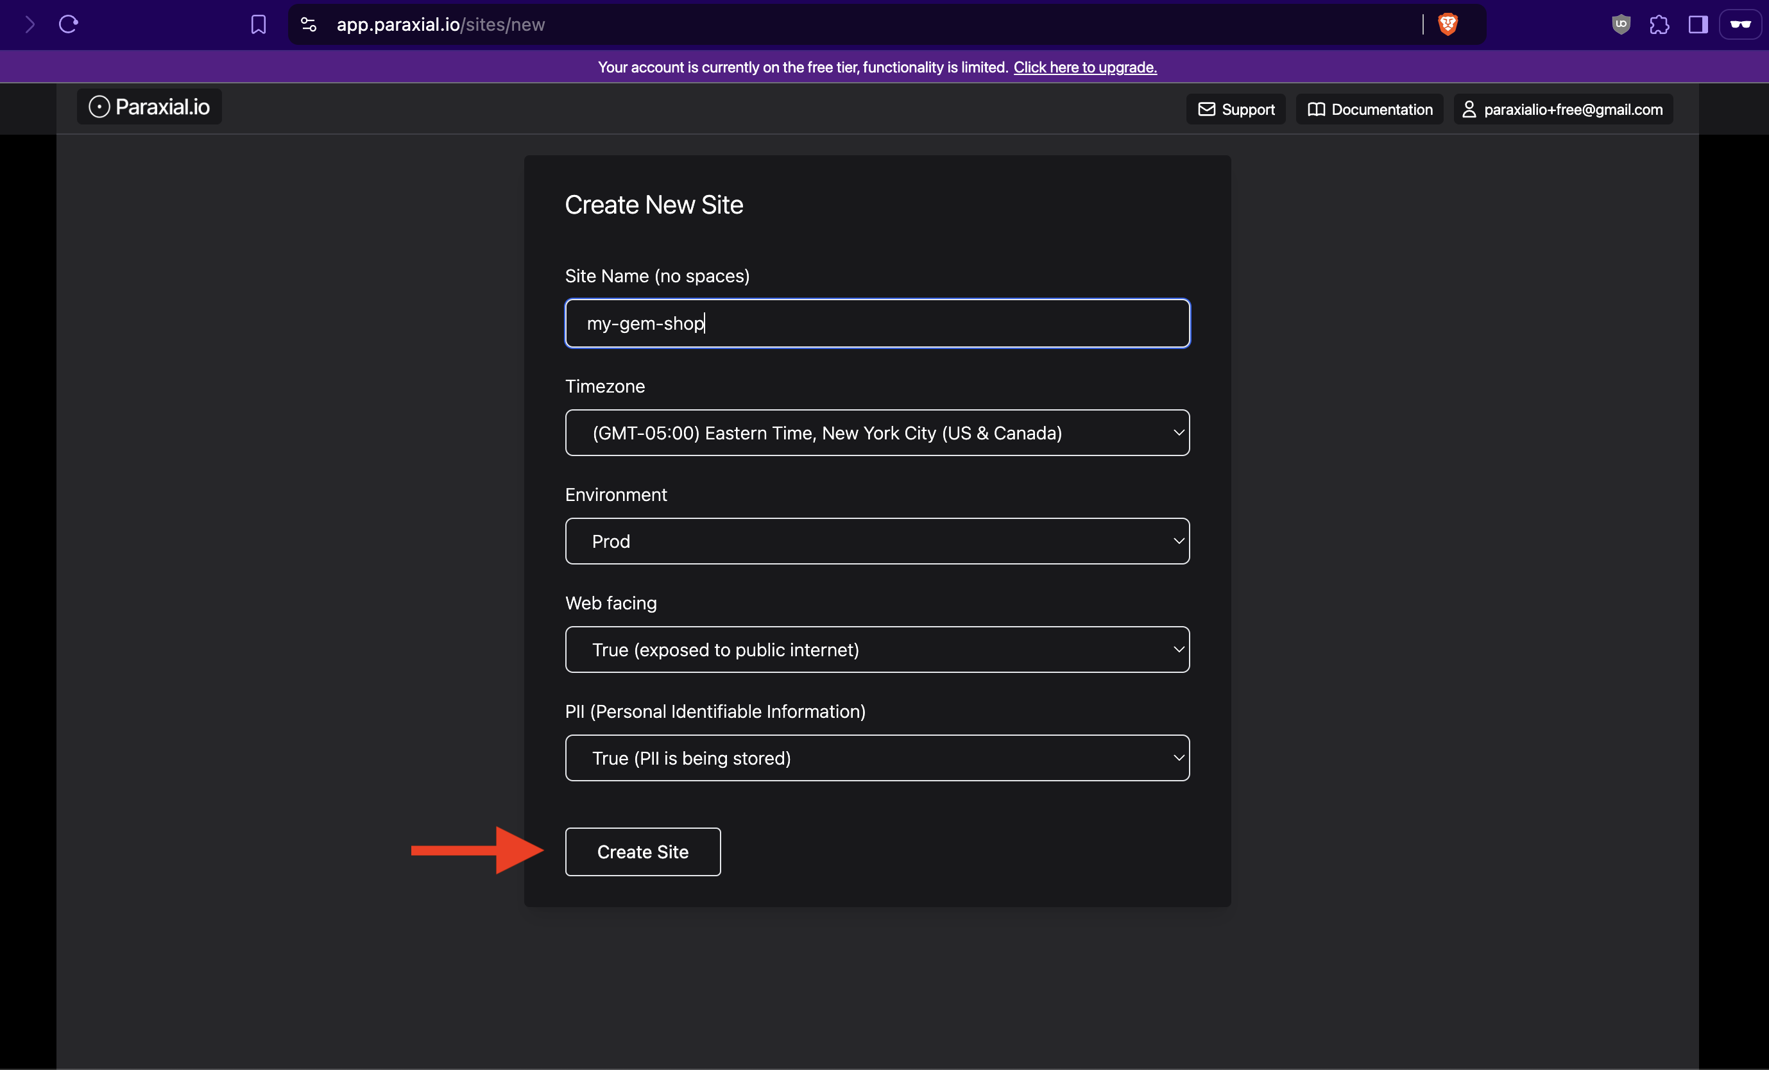The image size is (1769, 1070).
Task: Open the PII dropdown
Action: (x=877, y=758)
